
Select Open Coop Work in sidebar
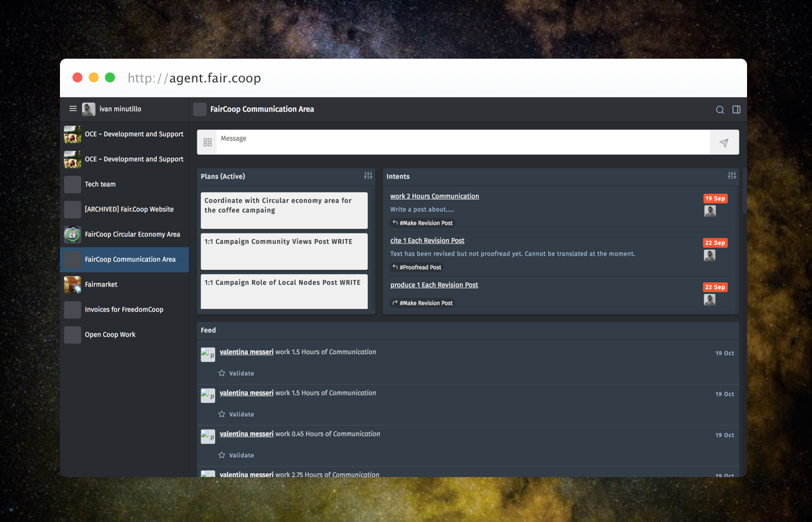pyautogui.click(x=110, y=335)
